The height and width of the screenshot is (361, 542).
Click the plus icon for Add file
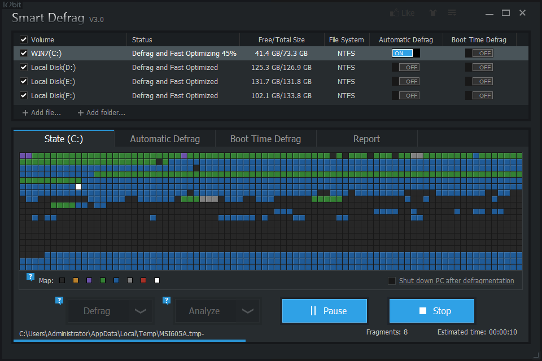pyautogui.click(x=25, y=113)
